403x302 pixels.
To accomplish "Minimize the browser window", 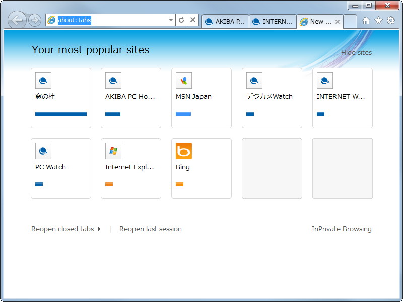I will coord(355,5).
